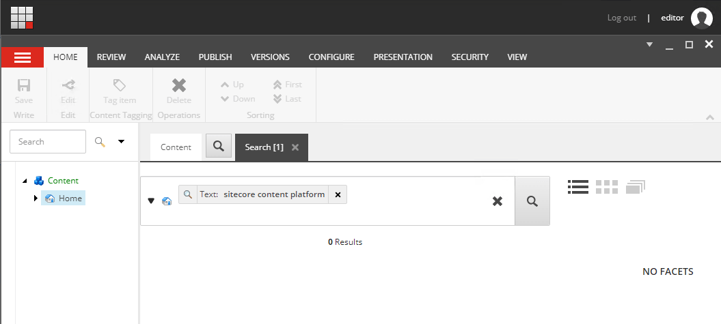Open the red hamburger application menu
This screenshot has height=324, width=721.
tap(23, 57)
